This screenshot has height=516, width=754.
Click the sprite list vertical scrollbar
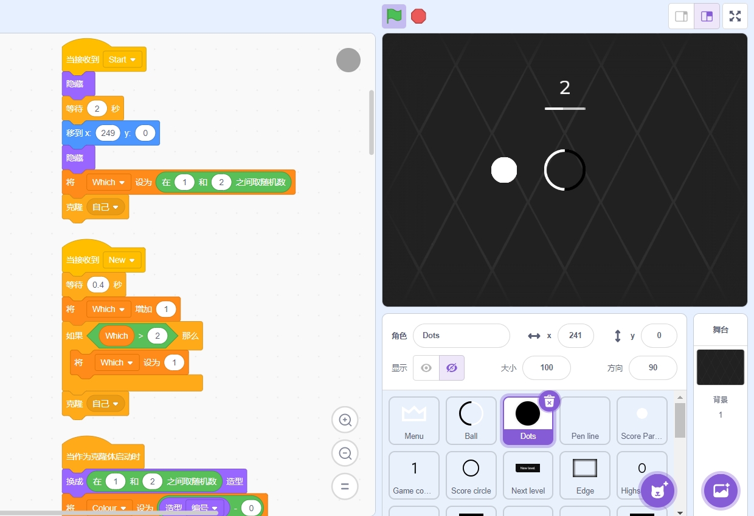(x=680, y=420)
